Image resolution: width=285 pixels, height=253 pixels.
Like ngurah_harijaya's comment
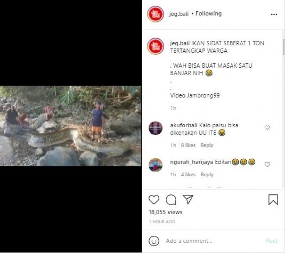point(268,164)
